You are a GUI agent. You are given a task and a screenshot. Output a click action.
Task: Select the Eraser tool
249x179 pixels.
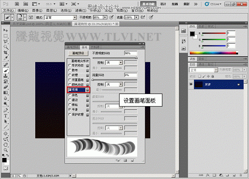coord(5,87)
